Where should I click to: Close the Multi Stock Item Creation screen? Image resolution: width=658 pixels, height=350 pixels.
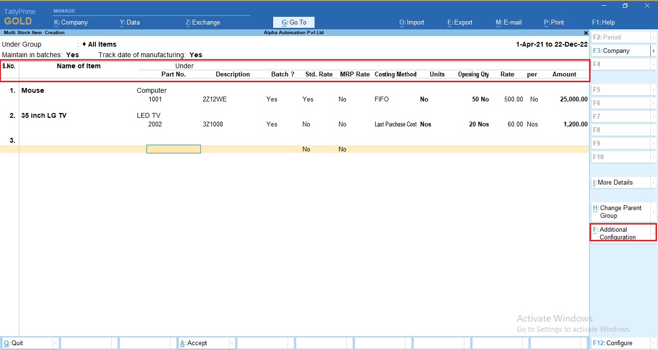(585, 33)
